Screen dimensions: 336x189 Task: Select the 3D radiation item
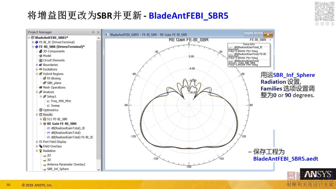[49, 160]
